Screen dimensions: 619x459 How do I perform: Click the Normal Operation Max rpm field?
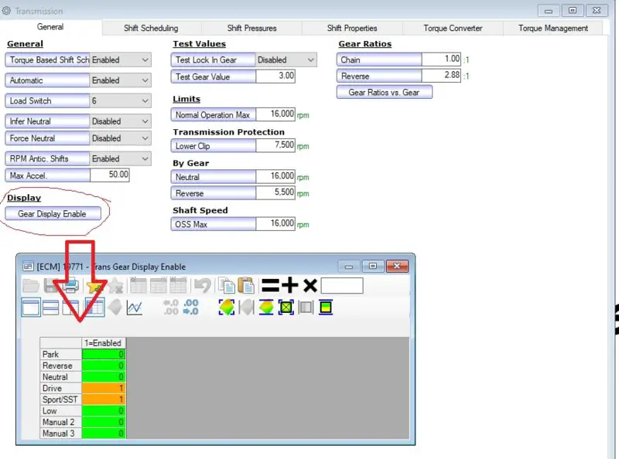[275, 114]
